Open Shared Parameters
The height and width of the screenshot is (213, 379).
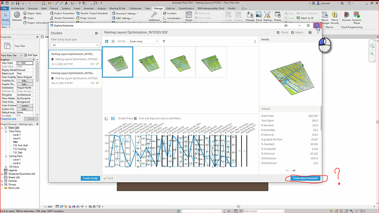pyautogui.click(x=62, y=18)
